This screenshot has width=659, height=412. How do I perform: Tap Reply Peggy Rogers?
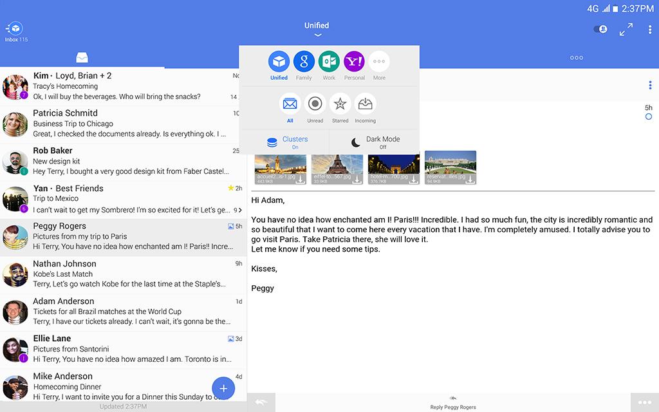[454, 402]
